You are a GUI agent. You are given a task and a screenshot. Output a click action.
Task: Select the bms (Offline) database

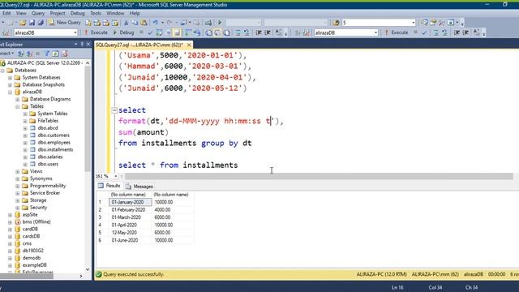pyautogui.click(x=36, y=221)
